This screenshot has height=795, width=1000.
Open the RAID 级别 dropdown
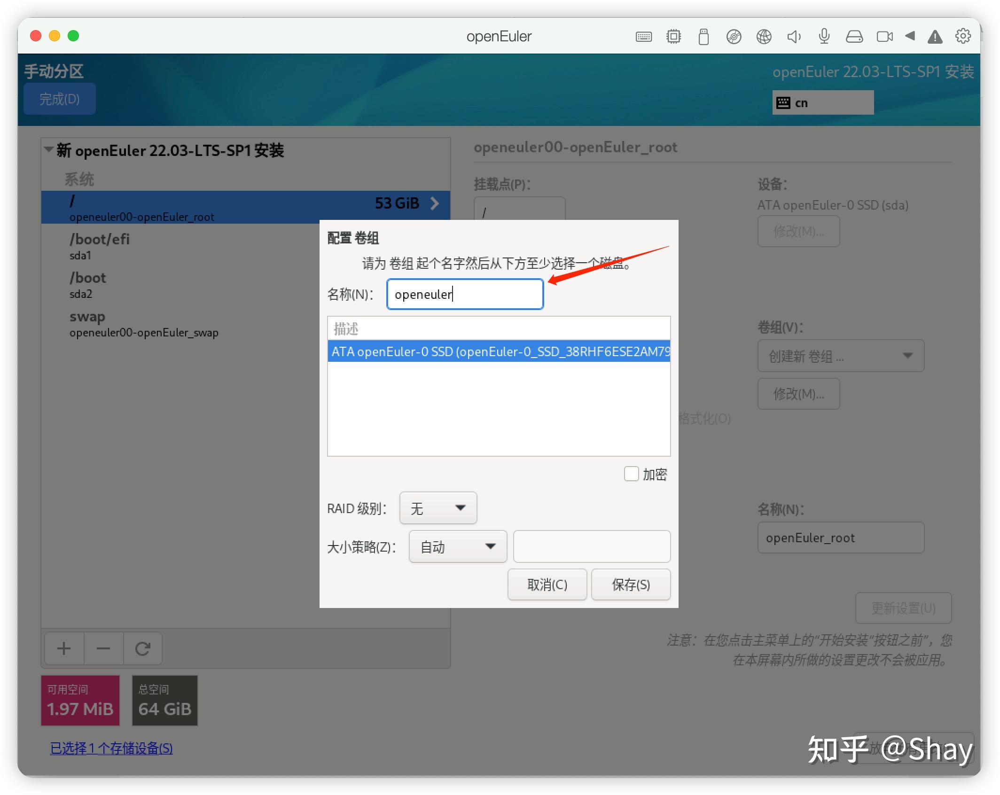click(x=438, y=508)
